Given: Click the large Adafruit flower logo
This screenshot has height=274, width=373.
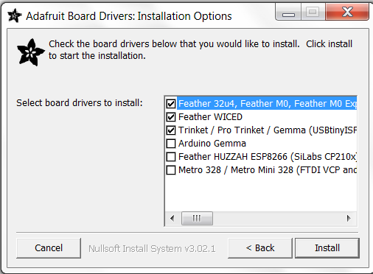Looking at the screenshot, I should [31, 52].
